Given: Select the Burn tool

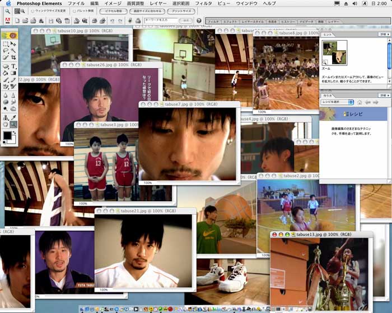Looking at the screenshot, I should 13,109.
